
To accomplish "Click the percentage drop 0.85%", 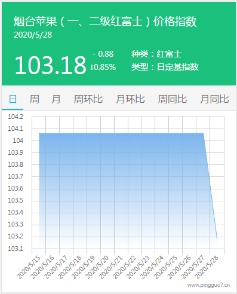I will coord(103,67).
